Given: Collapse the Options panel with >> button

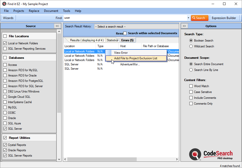Looking at the screenshot, I should (x=184, y=26).
